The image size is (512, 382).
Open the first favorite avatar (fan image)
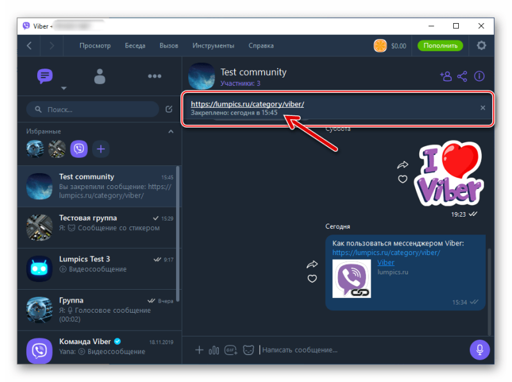click(x=35, y=149)
